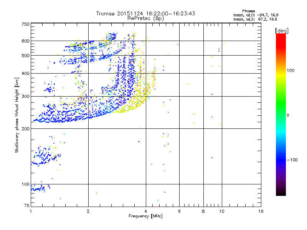The image size is (307, 230).
Task: Click the 'Frequency [MHz]' axis label
Action: point(145,216)
